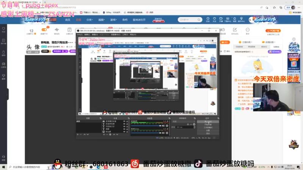Screen dimensions: 303x170
Task: Open OBS 工具(T) menu
Action: coord(125,34)
